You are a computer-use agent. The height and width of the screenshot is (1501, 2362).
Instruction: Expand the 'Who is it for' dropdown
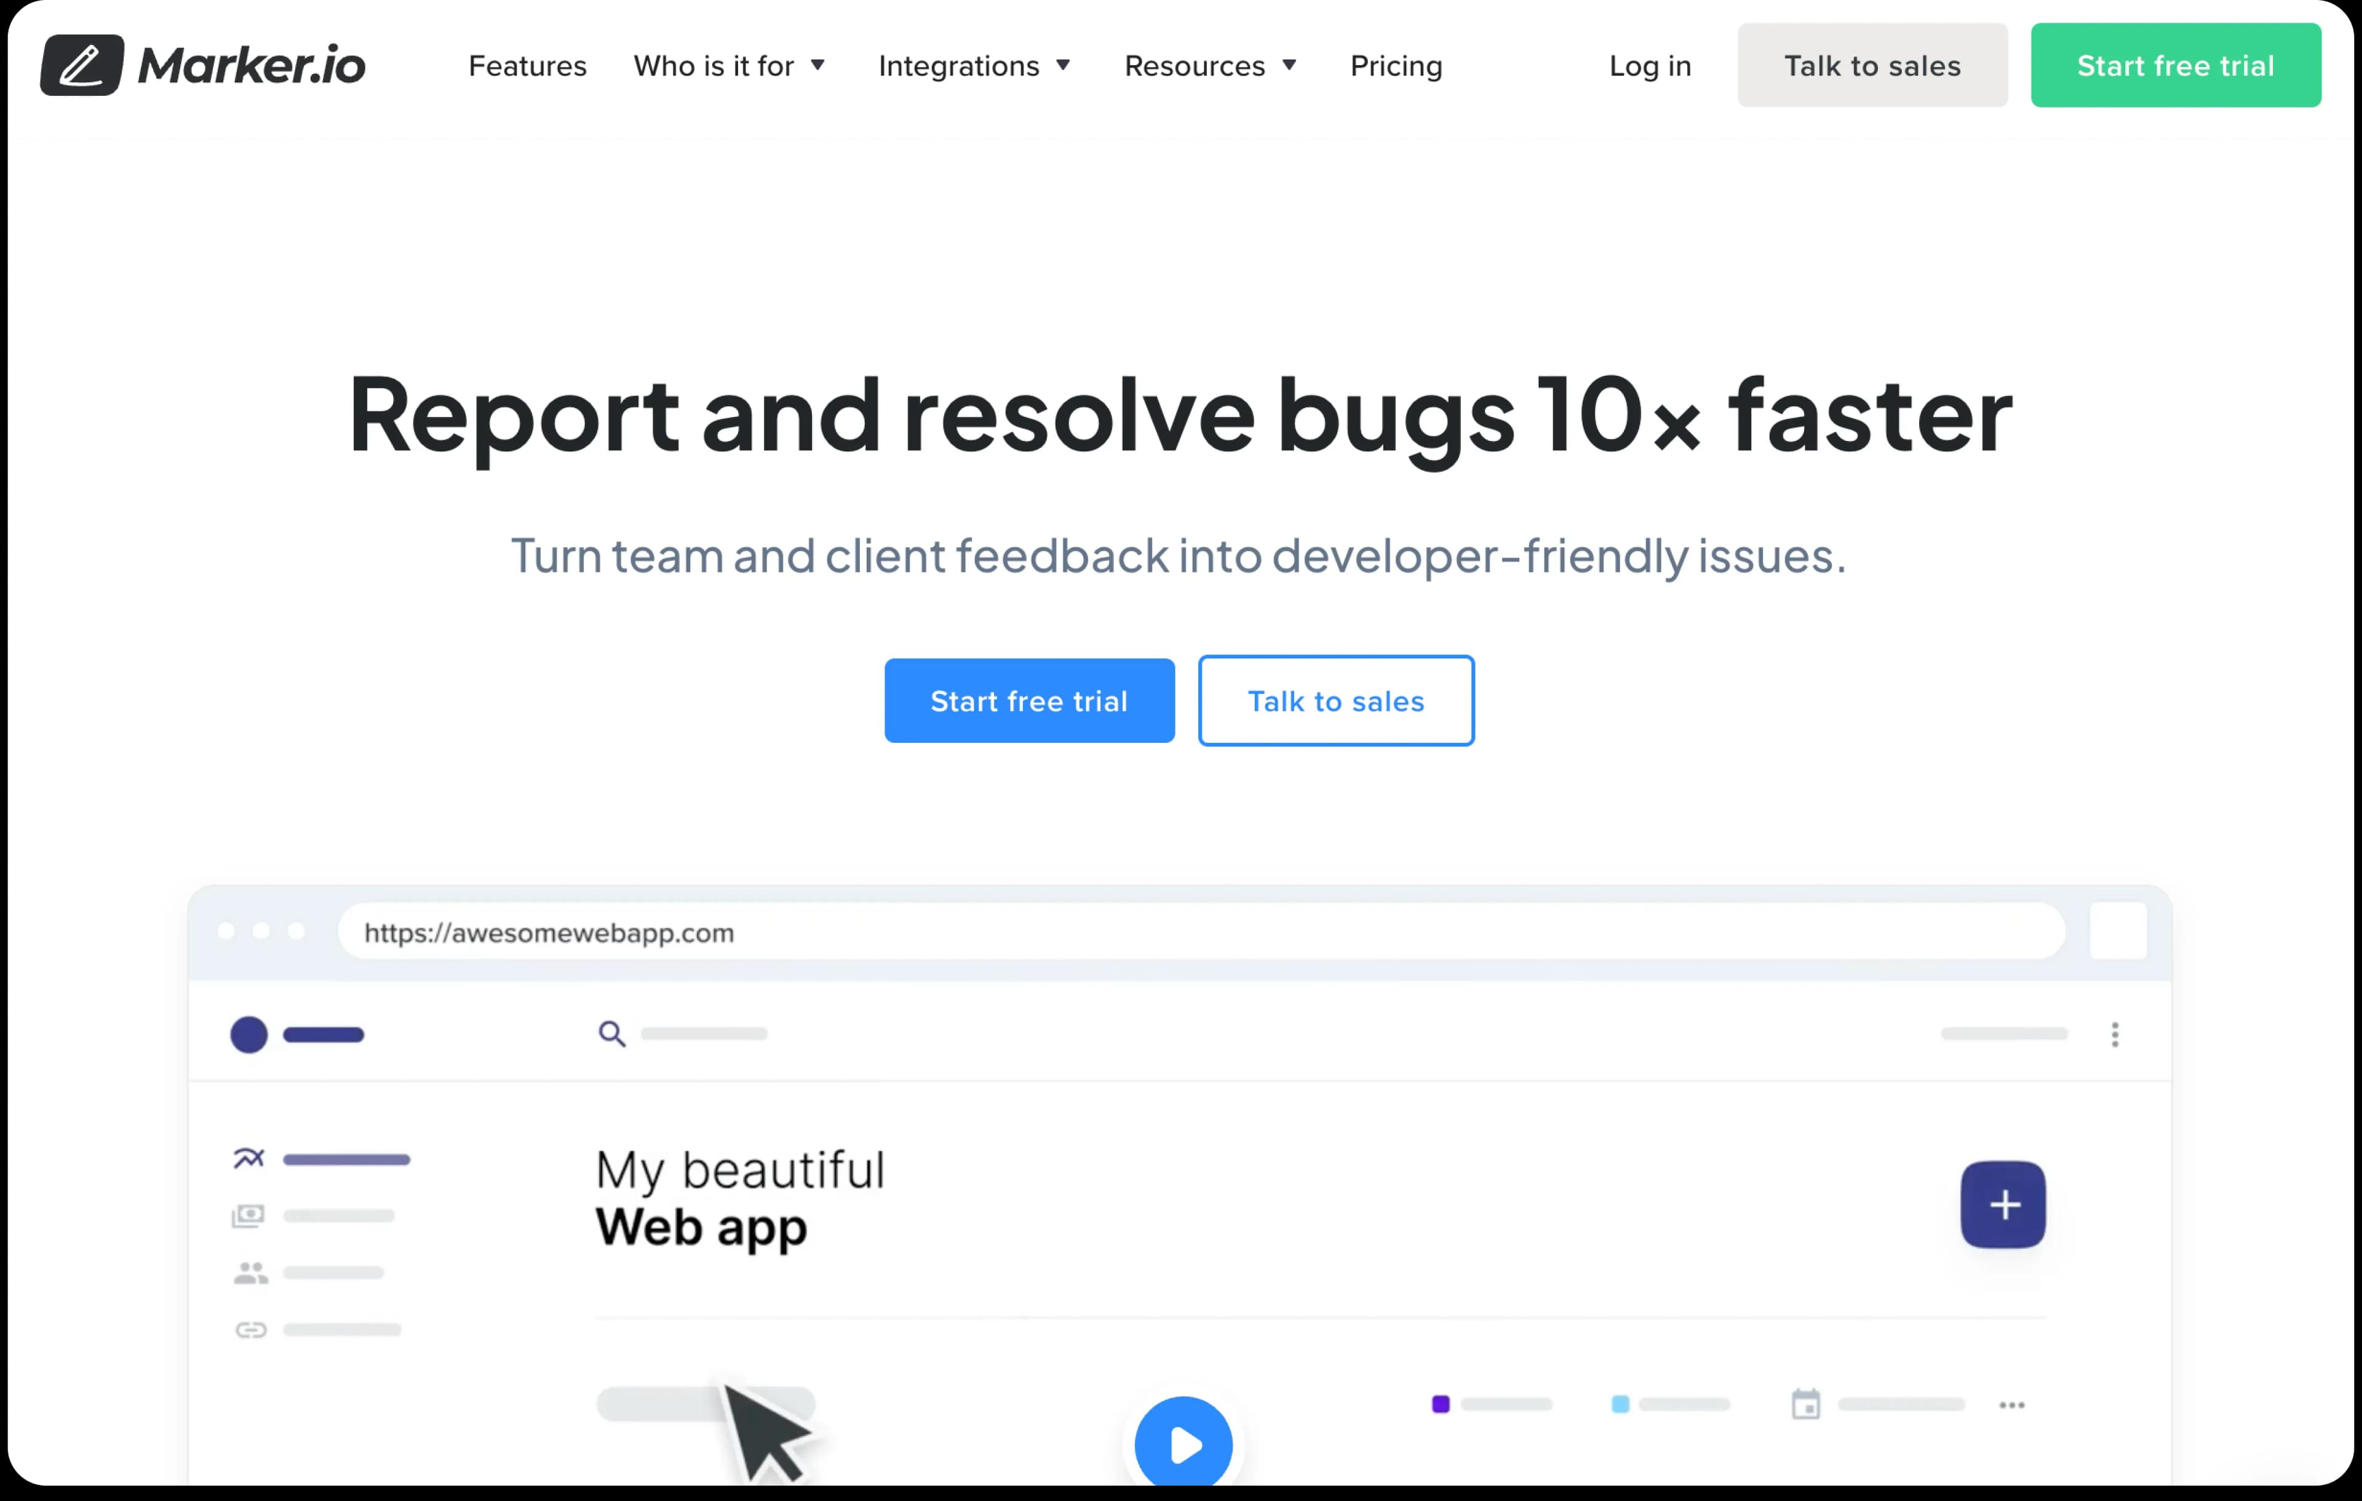click(x=731, y=66)
